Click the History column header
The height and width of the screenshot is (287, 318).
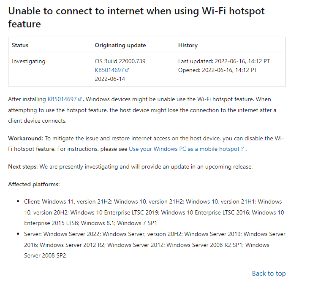188,45
